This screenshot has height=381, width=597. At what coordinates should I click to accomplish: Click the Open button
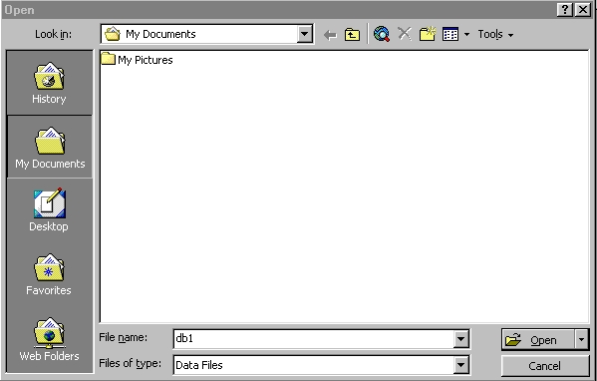pyautogui.click(x=537, y=339)
